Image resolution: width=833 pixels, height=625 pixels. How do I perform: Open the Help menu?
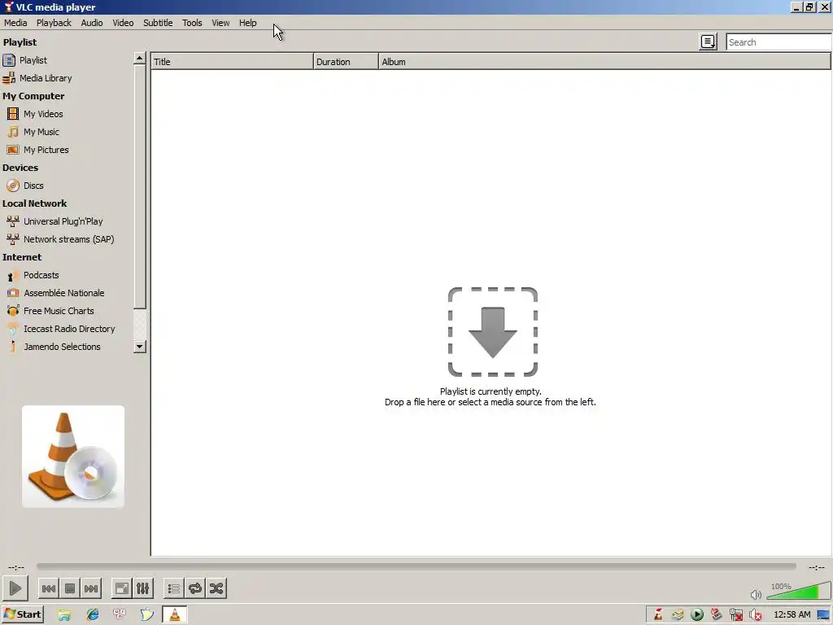click(x=247, y=23)
